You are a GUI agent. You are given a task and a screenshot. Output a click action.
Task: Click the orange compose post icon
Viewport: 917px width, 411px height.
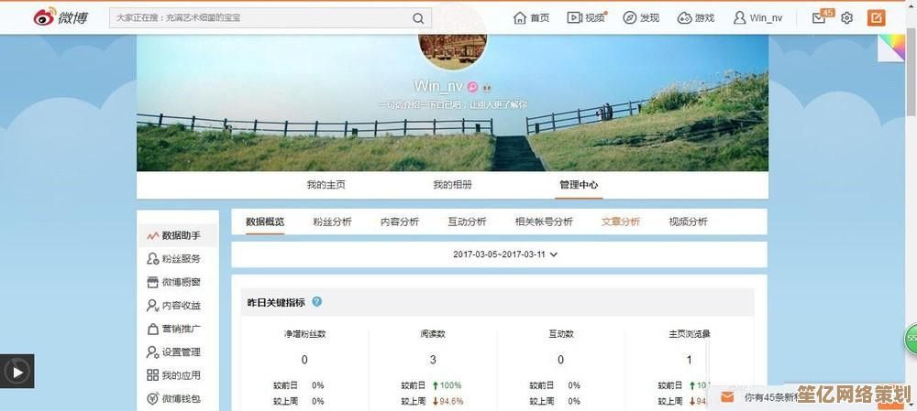click(876, 17)
